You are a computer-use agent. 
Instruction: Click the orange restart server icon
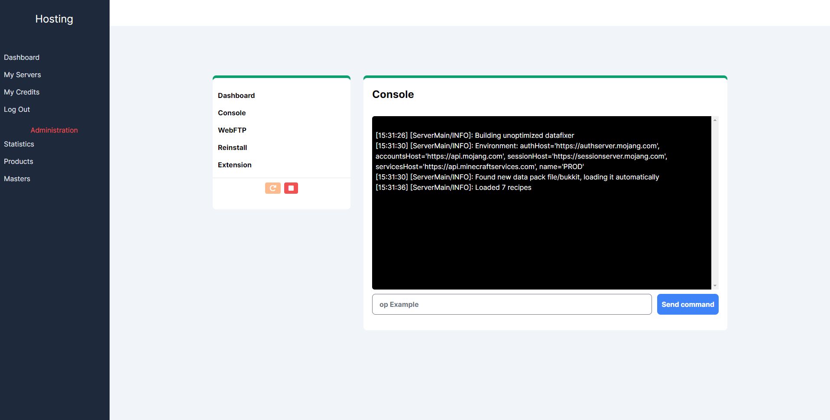point(273,188)
